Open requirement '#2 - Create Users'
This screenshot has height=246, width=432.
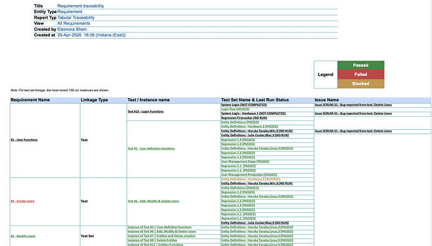pyautogui.click(x=23, y=201)
